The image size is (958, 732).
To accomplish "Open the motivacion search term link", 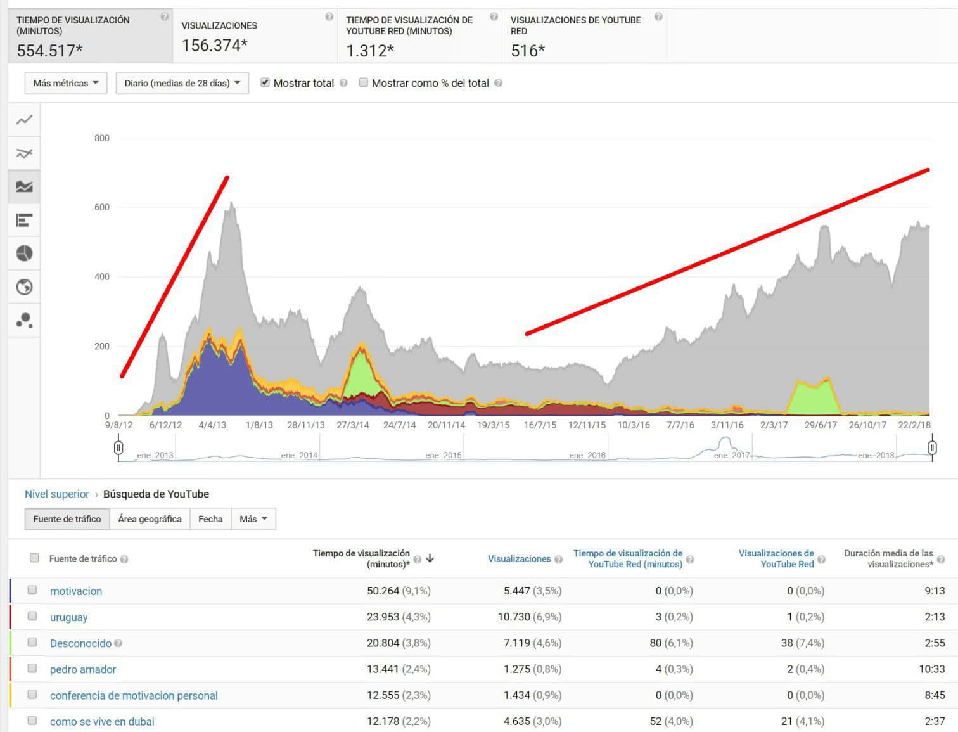I will point(76,591).
